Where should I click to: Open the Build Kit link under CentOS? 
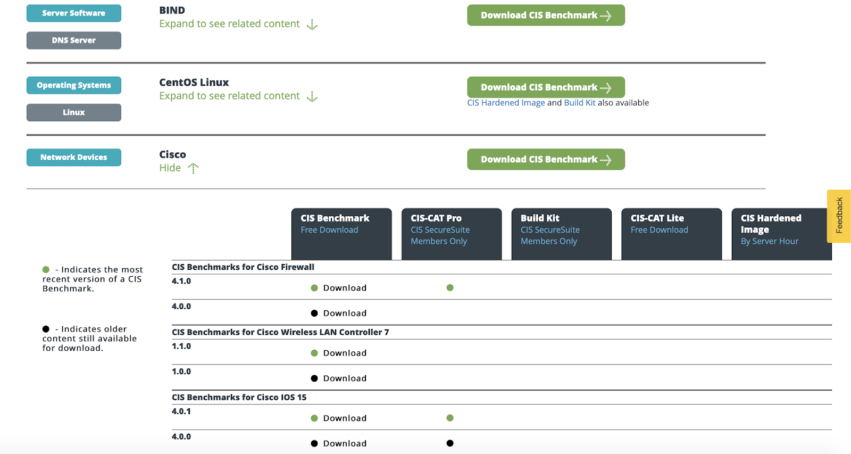click(580, 103)
